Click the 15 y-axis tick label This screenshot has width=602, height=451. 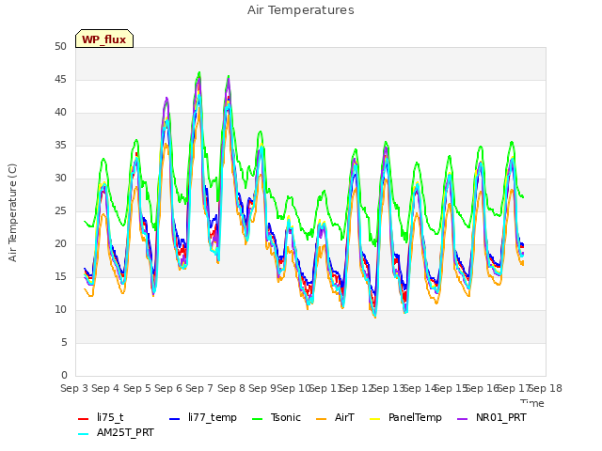tap(60, 277)
